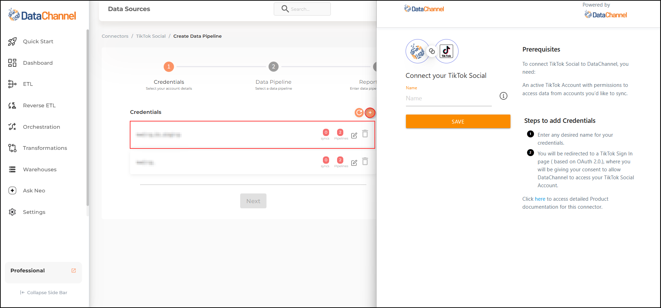The height and width of the screenshot is (308, 661).
Task: Navigate to Warehouses section
Action: tap(40, 170)
